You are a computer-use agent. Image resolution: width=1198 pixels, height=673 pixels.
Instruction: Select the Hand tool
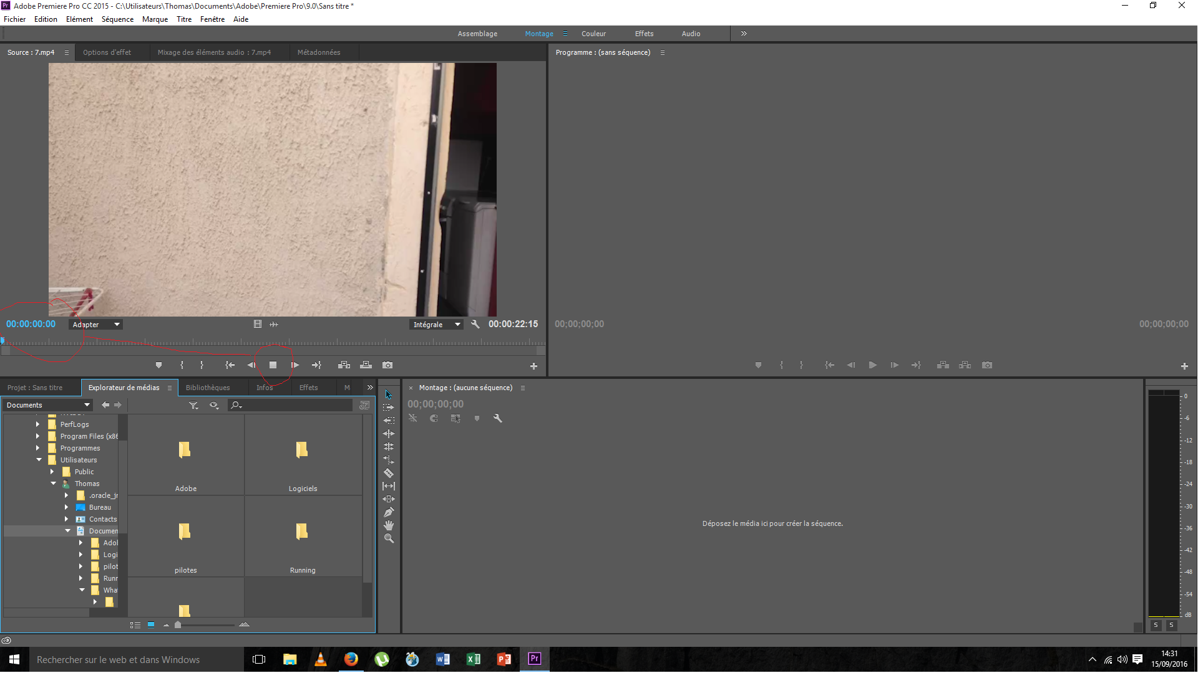389,525
